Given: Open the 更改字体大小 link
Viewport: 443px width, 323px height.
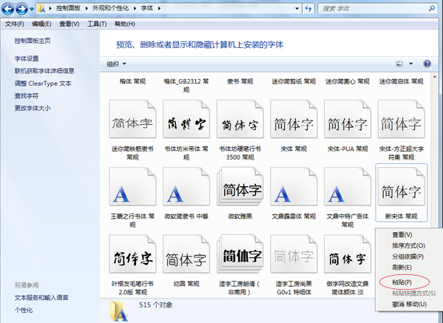Looking at the screenshot, I should pyautogui.click(x=33, y=108).
